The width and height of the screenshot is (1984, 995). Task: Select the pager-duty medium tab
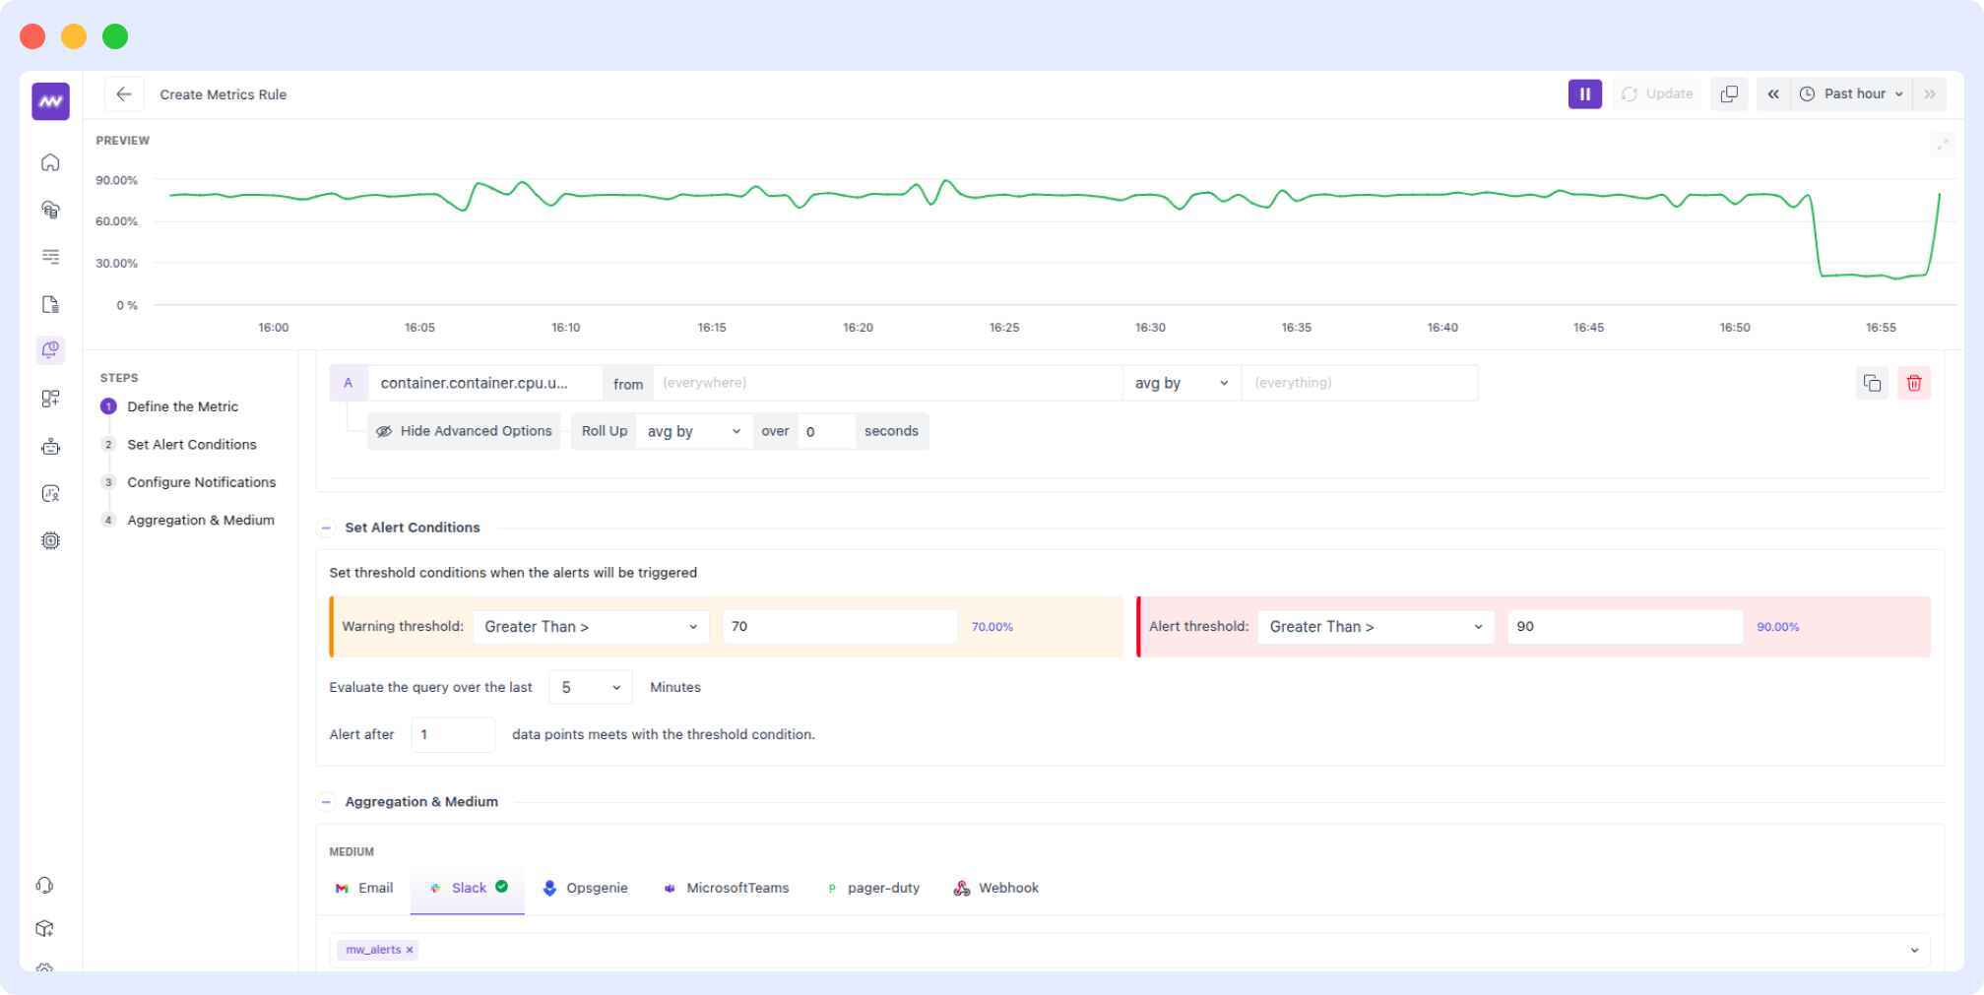tap(872, 888)
